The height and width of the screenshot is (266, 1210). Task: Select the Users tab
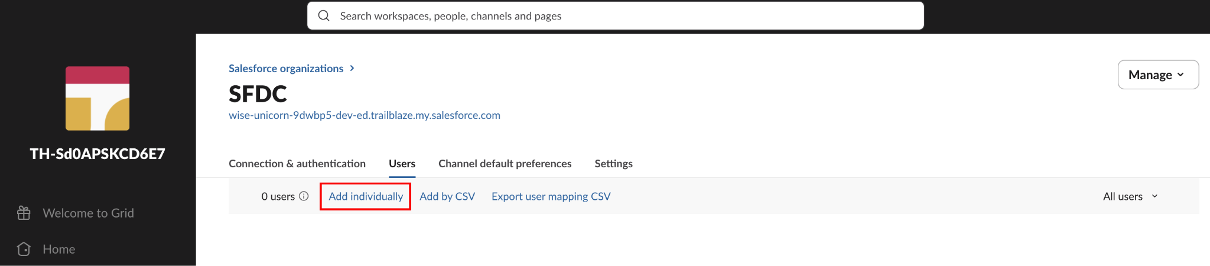[402, 164]
